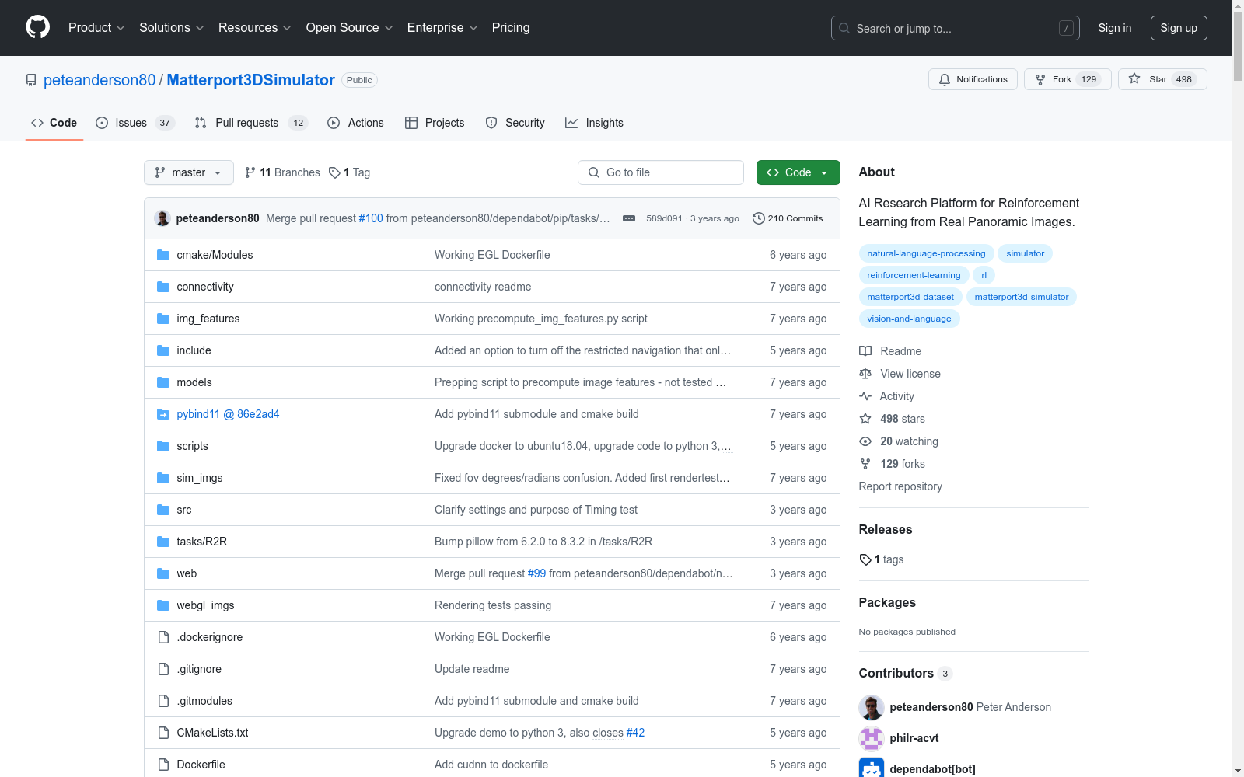Open the .gitmodules file
1244x777 pixels.
[204, 701]
